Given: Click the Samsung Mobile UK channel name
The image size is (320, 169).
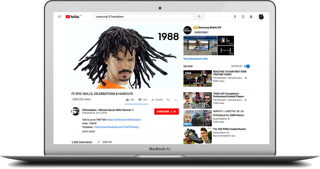Looking at the screenshot, I should (210, 28).
